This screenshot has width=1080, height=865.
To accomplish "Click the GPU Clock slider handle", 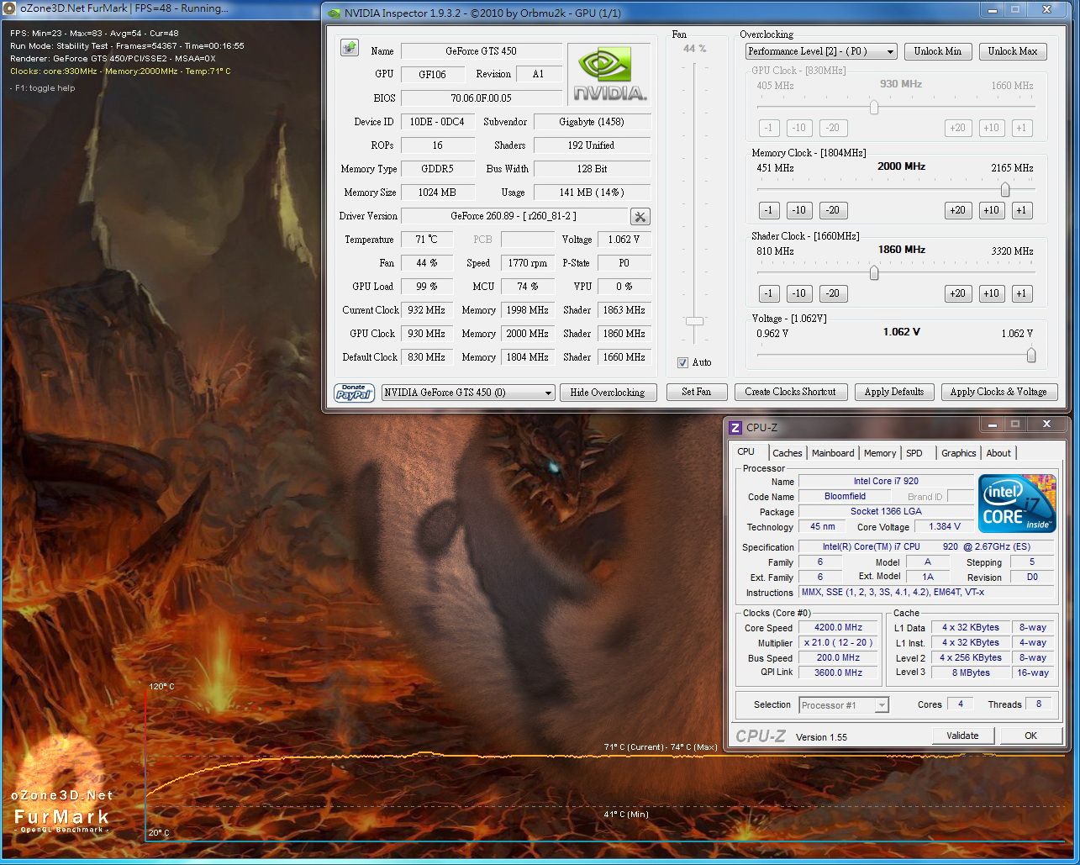I will coord(874,108).
